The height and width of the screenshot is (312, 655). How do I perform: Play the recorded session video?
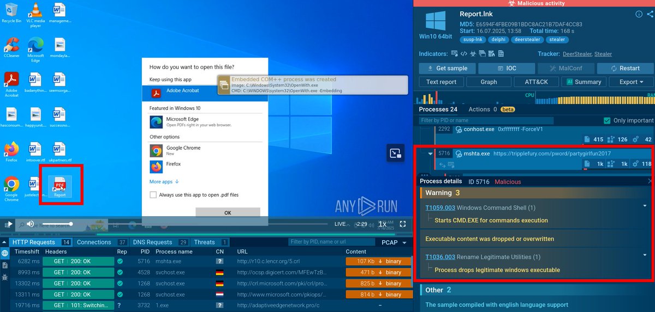[x=9, y=224]
